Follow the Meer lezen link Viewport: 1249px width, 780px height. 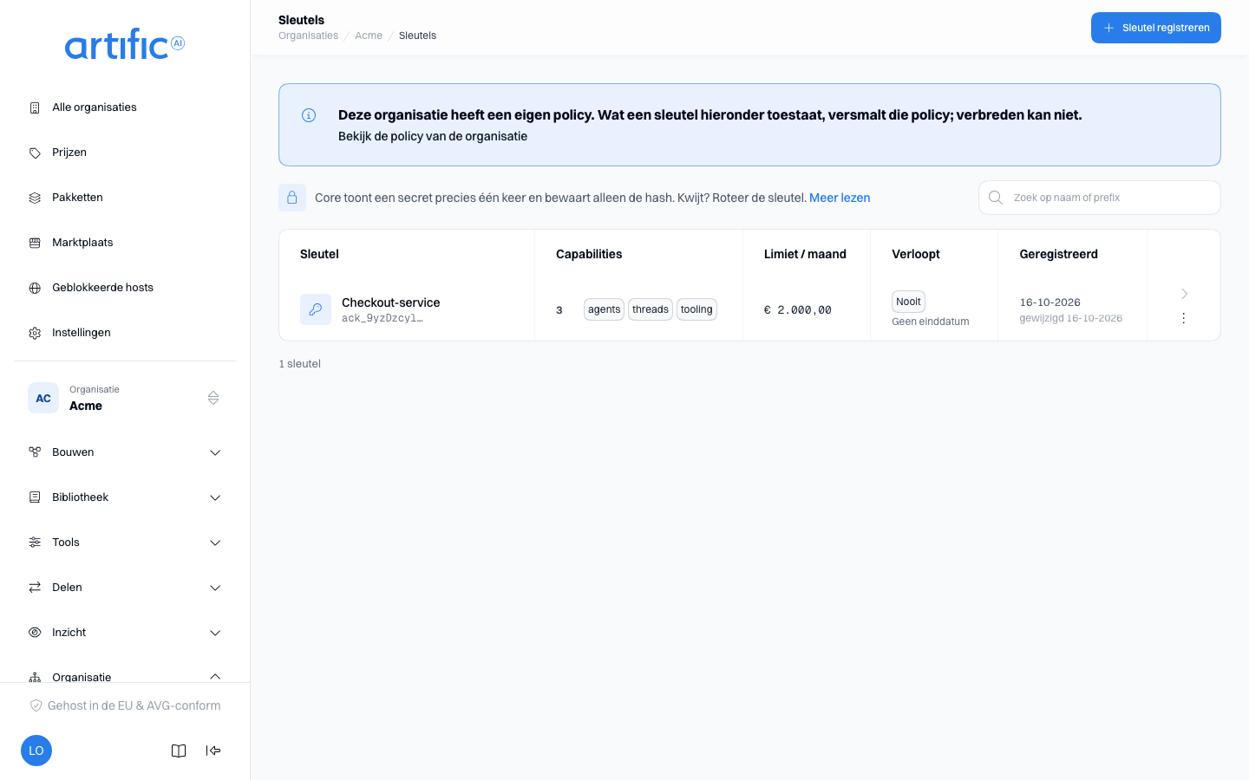pos(840,198)
